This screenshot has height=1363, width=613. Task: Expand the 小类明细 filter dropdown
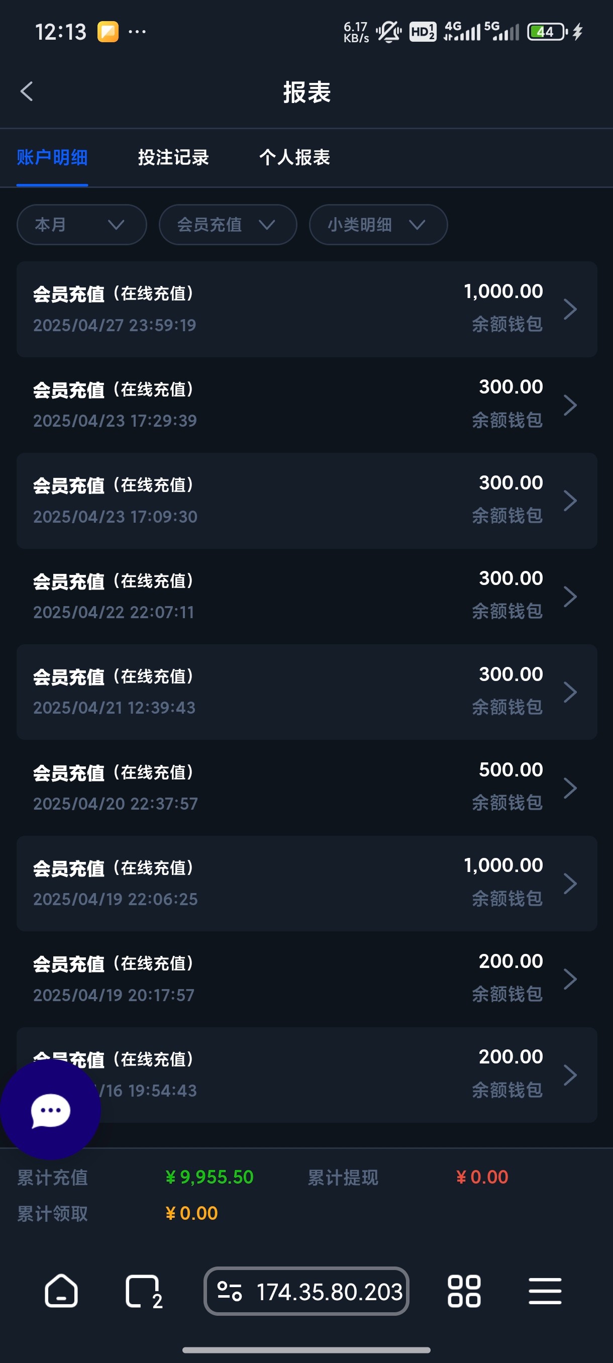point(378,225)
